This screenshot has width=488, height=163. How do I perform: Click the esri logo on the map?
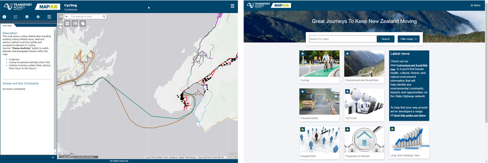(232, 155)
